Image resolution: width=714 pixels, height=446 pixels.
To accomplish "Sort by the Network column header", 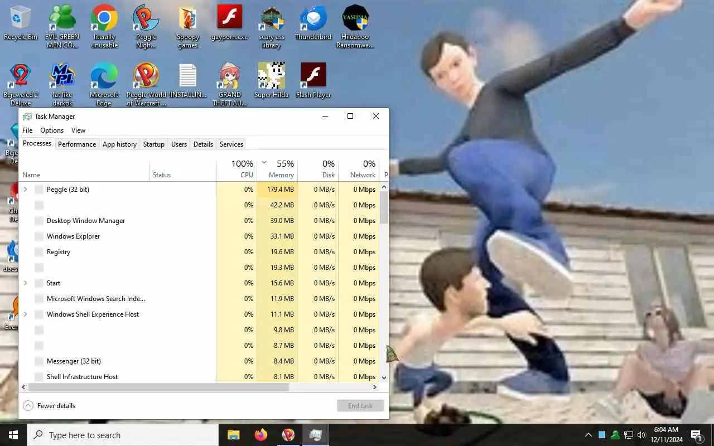I will click(359, 169).
